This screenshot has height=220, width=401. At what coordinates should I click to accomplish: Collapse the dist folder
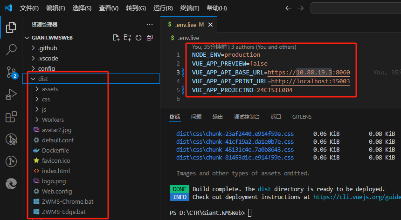tap(42, 79)
